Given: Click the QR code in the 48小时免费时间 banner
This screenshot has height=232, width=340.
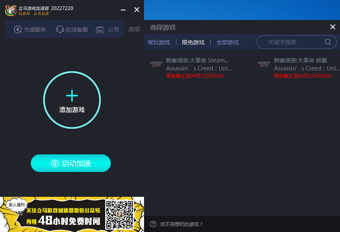Looking at the screenshot, I should tap(120, 215).
